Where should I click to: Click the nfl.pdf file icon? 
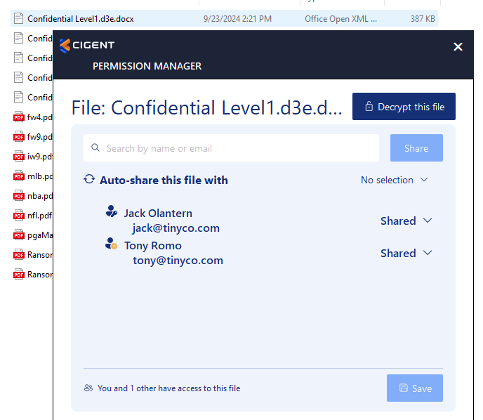[x=18, y=216]
